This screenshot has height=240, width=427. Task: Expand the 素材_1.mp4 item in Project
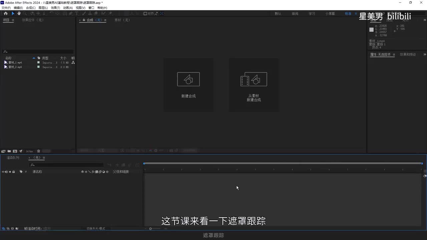coord(6,62)
